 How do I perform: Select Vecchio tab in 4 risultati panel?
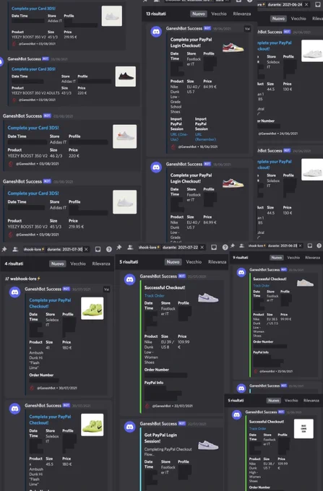click(78, 264)
